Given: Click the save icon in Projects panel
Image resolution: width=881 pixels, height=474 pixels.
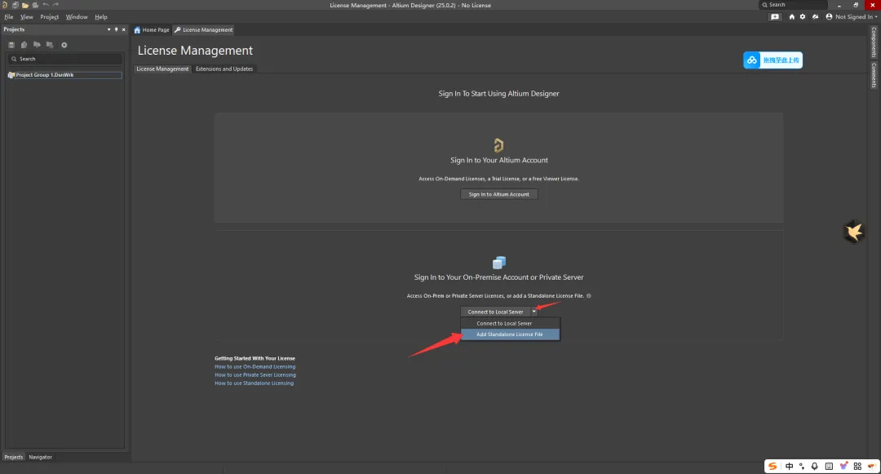Looking at the screenshot, I should tap(11, 45).
